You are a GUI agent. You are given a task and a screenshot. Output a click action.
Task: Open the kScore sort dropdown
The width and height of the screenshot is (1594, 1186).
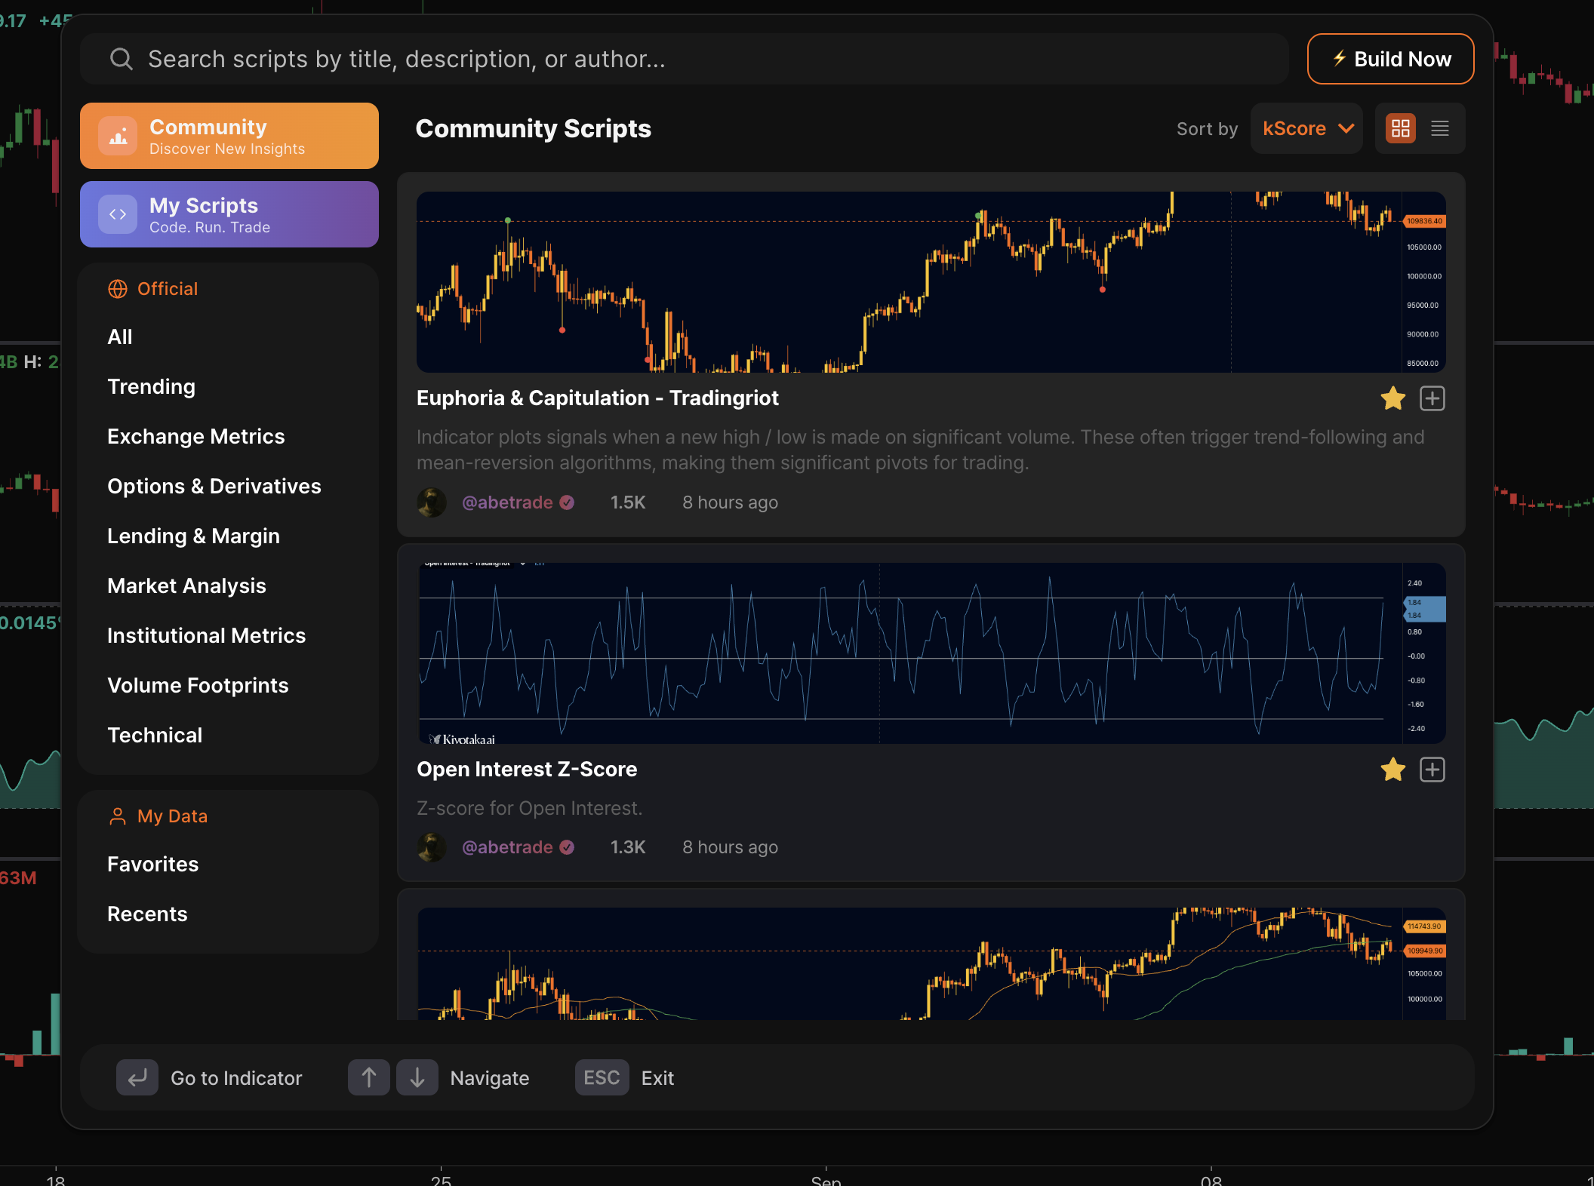click(x=1306, y=128)
